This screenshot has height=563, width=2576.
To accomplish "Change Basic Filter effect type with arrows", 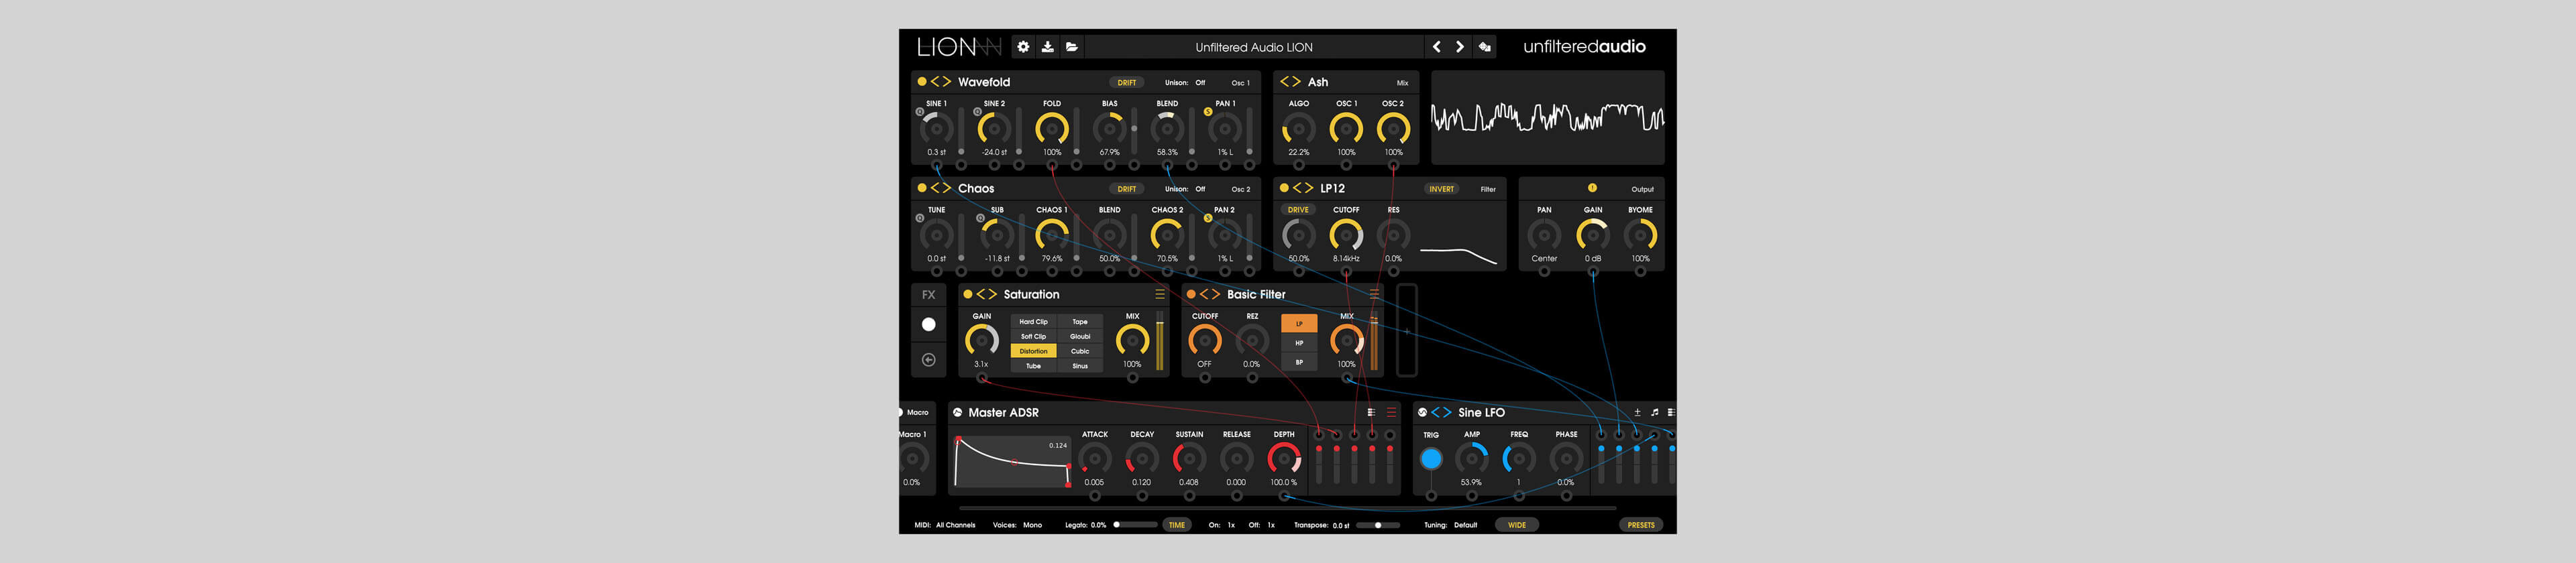I will 1210,294.
